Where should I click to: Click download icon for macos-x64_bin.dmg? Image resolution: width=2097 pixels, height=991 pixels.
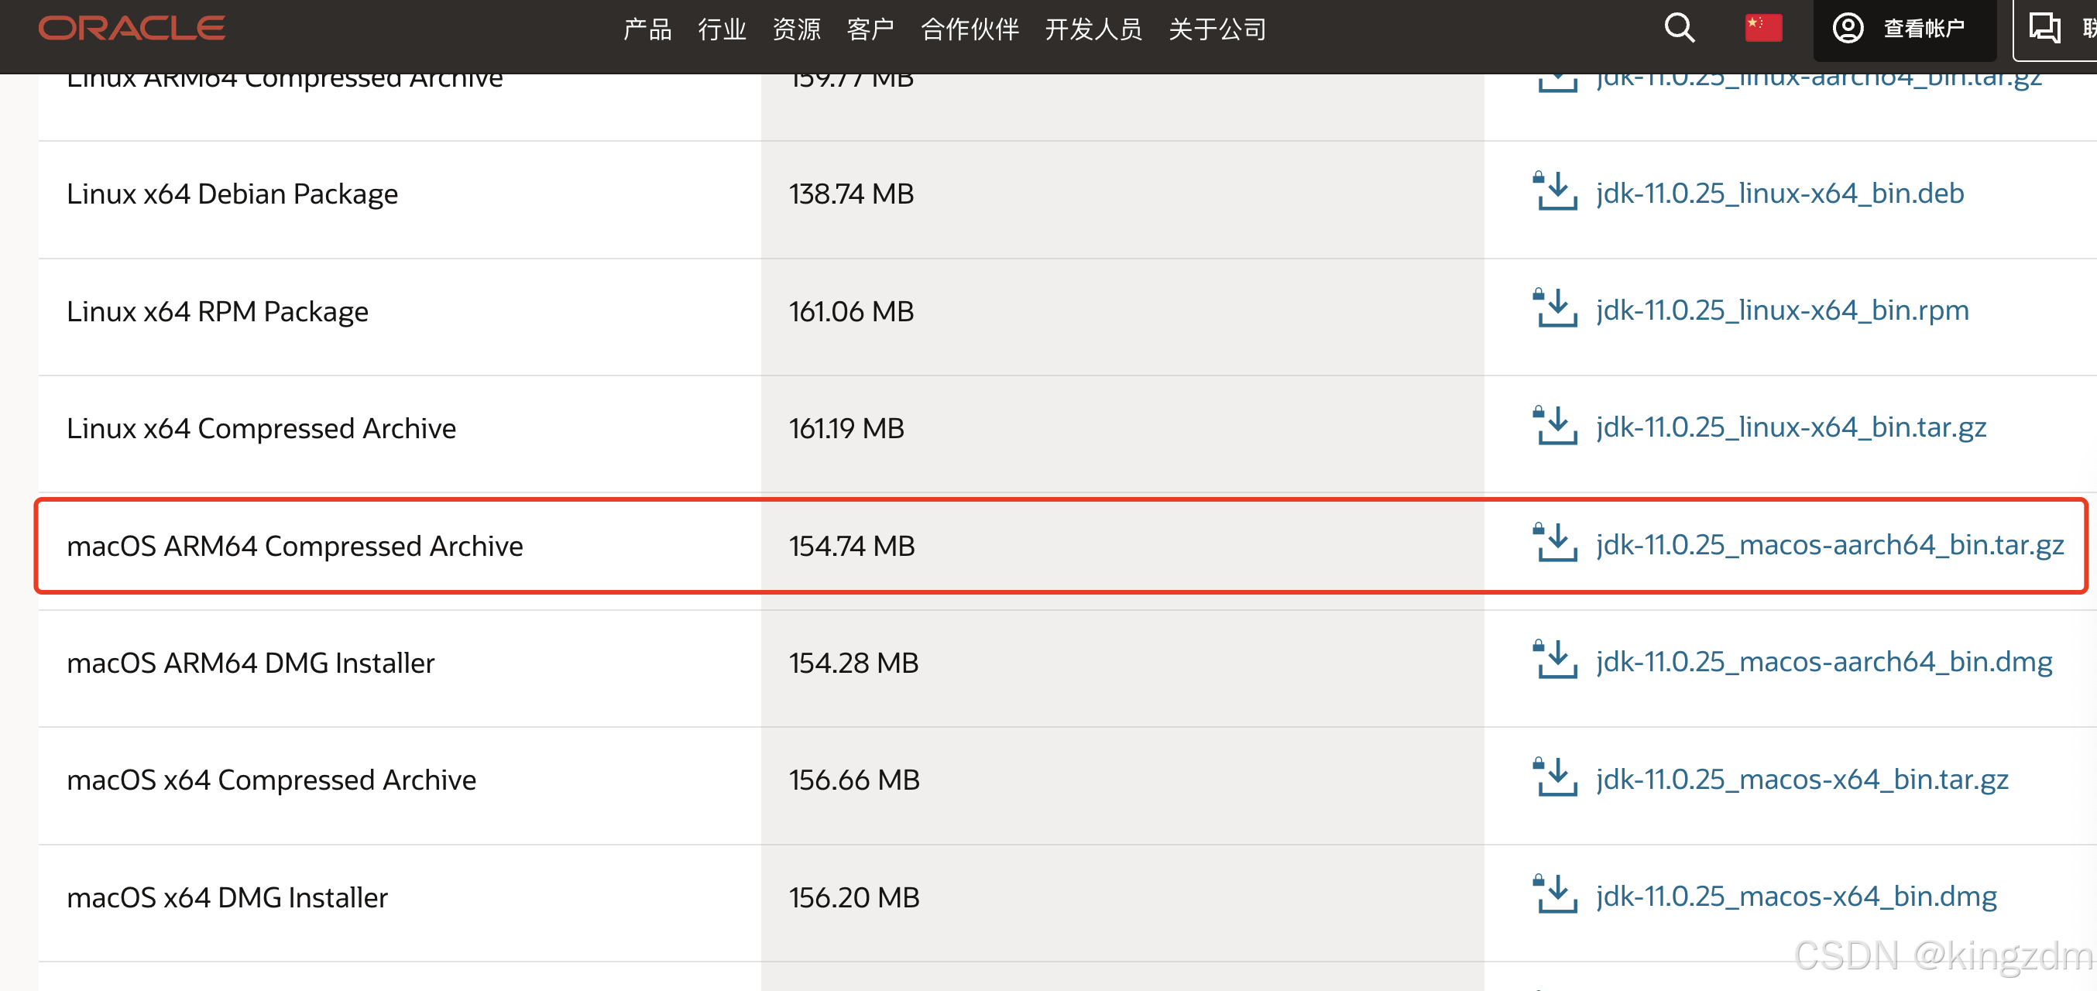pyautogui.click(x=1556, y=895)
